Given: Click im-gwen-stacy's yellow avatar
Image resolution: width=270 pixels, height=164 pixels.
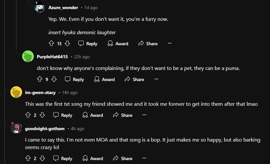Looking at the screenshot, I should coord(16,93).
